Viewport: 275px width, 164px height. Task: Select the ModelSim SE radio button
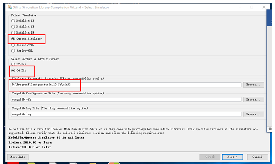pyautogui.click(x=13, y=27)
